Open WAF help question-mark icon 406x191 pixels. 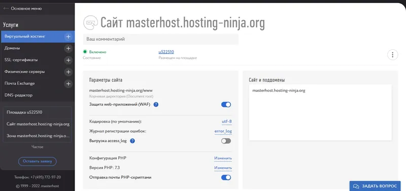pyautogui.click(x=156, y=105)
